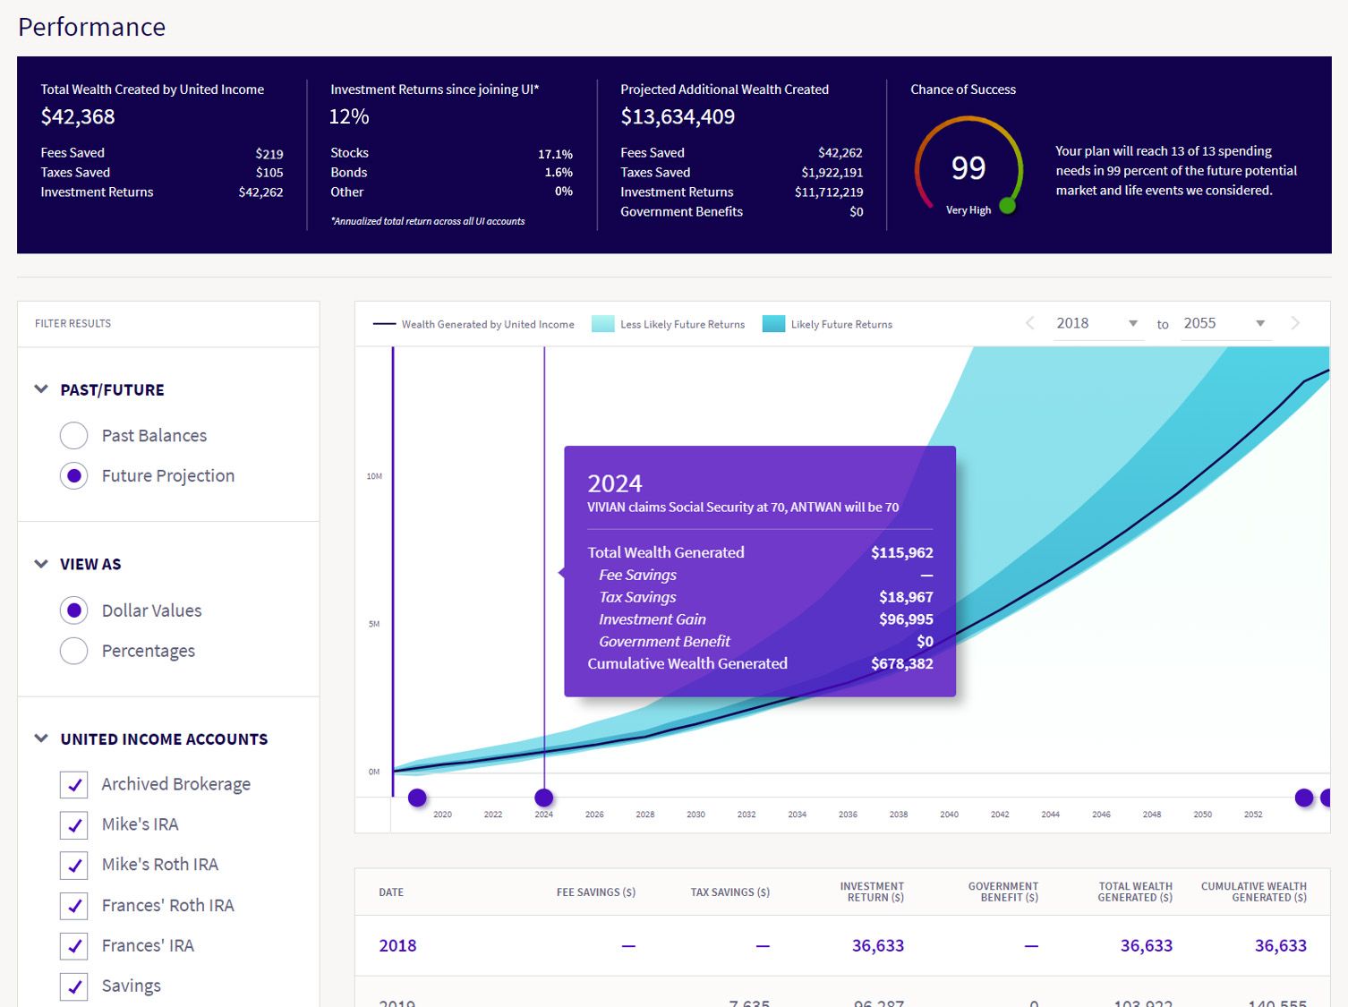
Task: Click the Less Likely Future Returns legend swatch
Action: pos(603,324)
